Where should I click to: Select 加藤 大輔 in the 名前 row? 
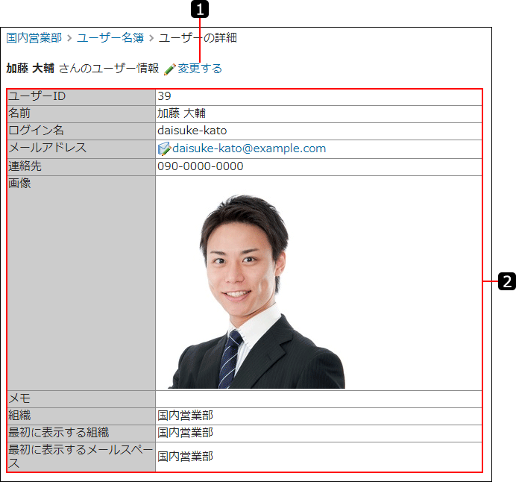click(x=181, y=113)
